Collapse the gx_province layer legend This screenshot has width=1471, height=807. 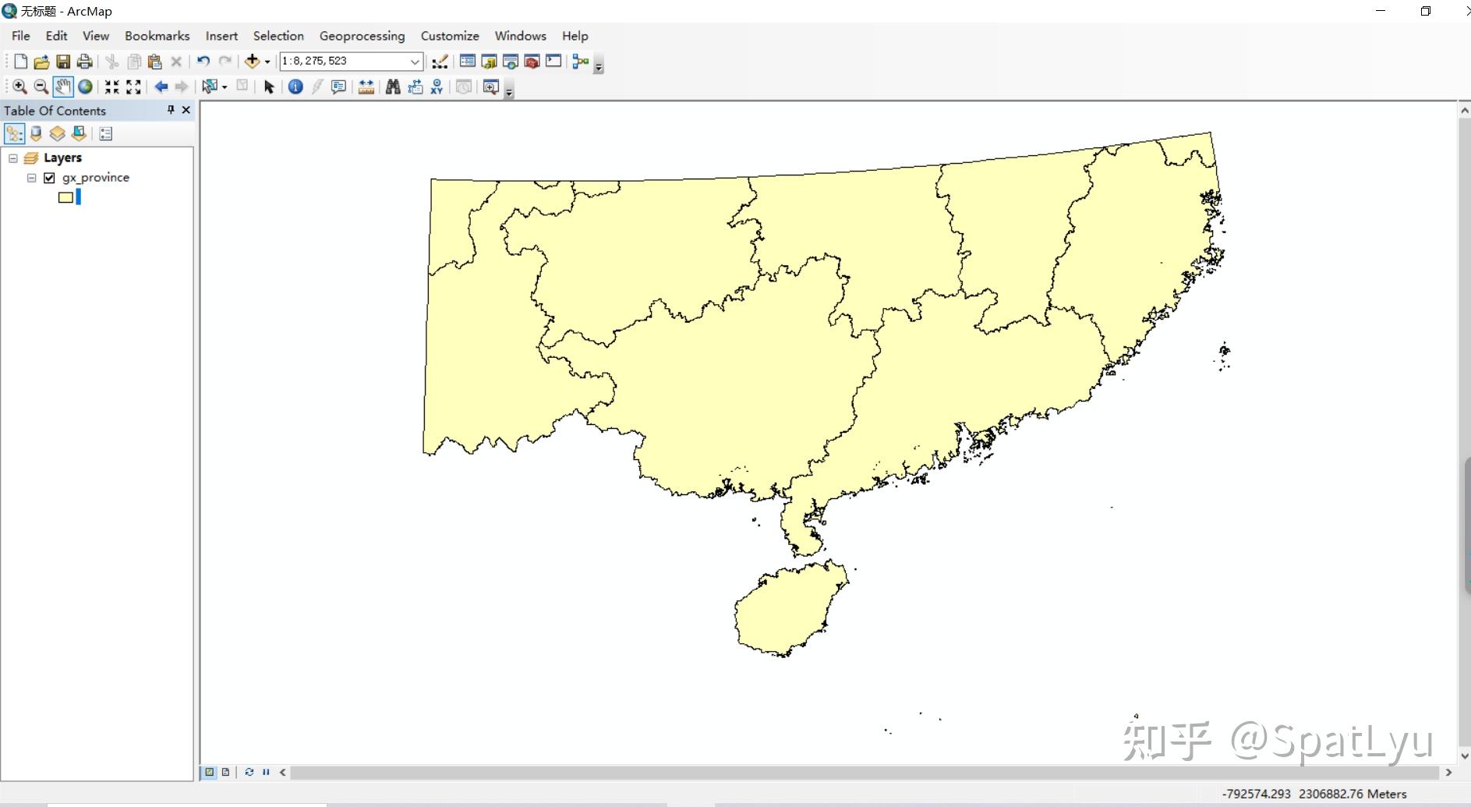click(31, 178)
